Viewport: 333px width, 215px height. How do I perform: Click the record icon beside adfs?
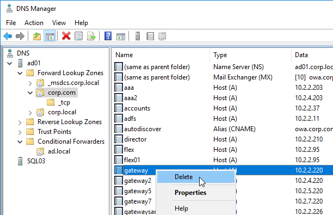(119, 119)
